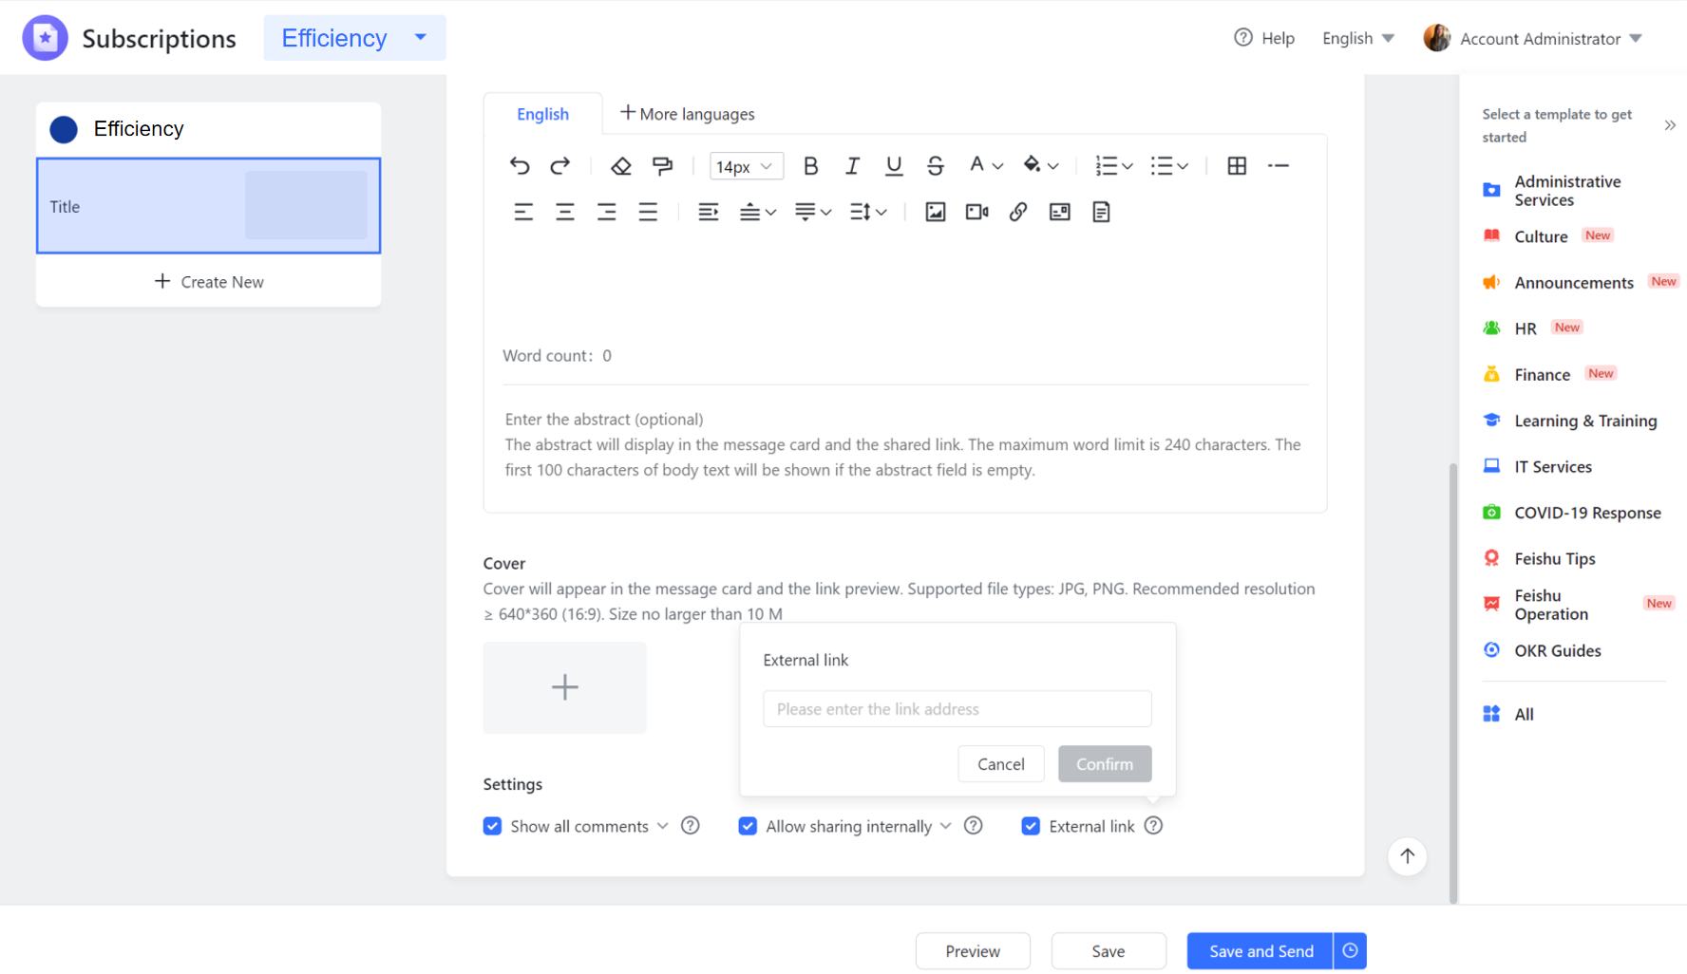Insert a hyperlink in the text
1687x974 pixels.
(x=1018, y=212)
